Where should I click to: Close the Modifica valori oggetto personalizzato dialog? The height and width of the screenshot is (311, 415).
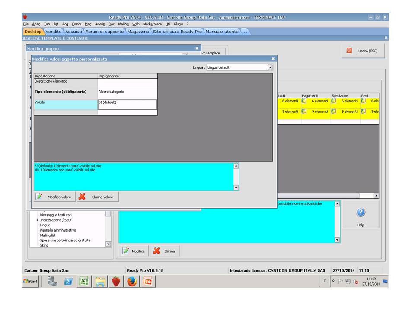(x=273, y=59)
